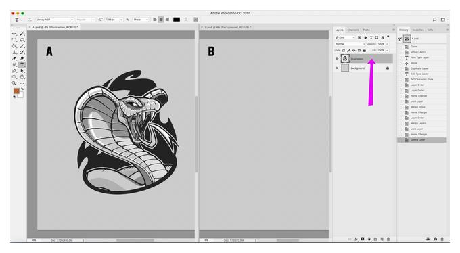Select the Ellipse shape tool
The width and height of the screenshot is (460, 253).
click(14, 77)
